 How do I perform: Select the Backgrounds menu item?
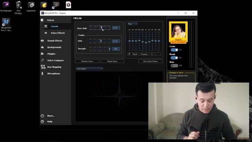[x=54, y=47]
